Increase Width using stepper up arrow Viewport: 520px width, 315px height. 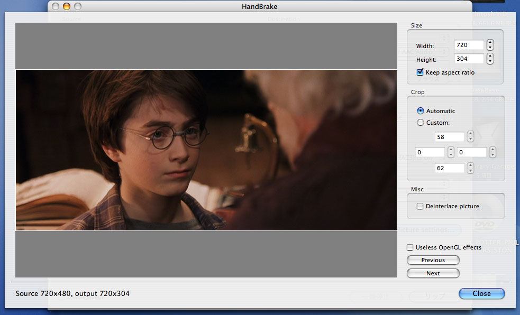tap(490, 42)
